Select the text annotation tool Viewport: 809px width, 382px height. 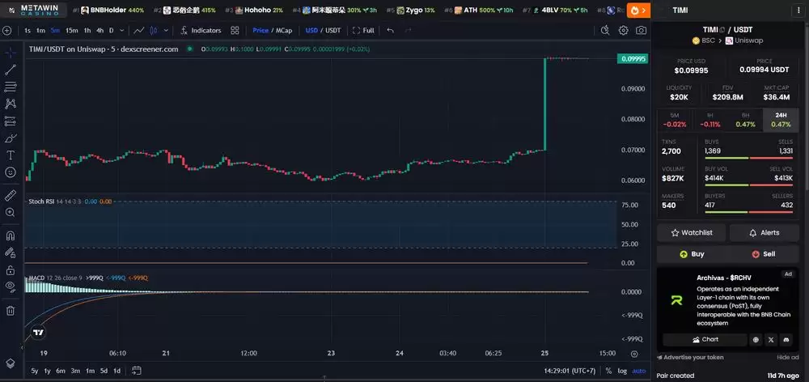11,155
